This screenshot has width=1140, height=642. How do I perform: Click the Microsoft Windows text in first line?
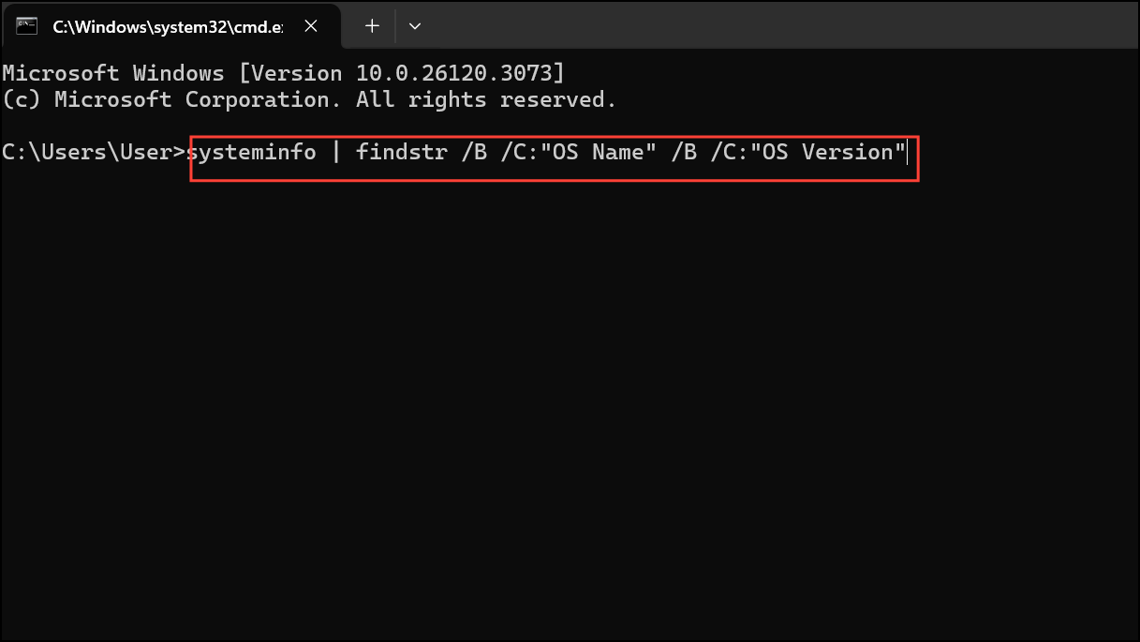pyautogui.click(x=113, y=73)
